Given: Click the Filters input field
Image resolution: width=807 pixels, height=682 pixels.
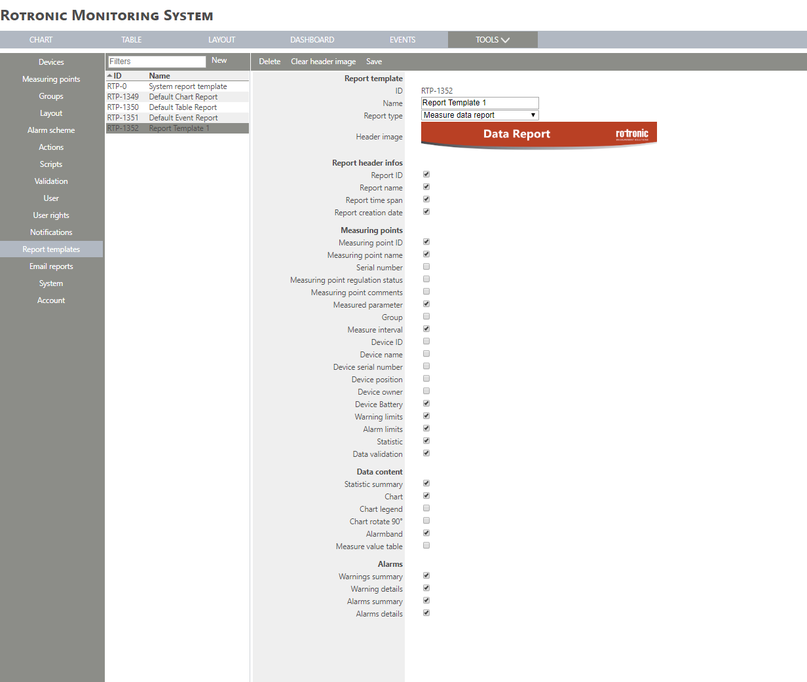Looking at the screenshot, I should (x=157, y=62).
